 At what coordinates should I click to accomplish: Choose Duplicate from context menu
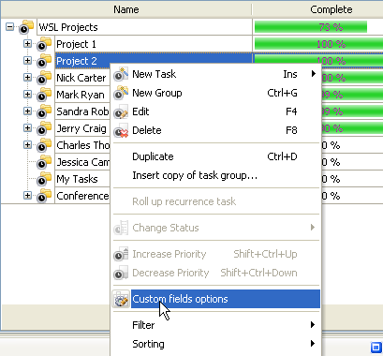216,156
